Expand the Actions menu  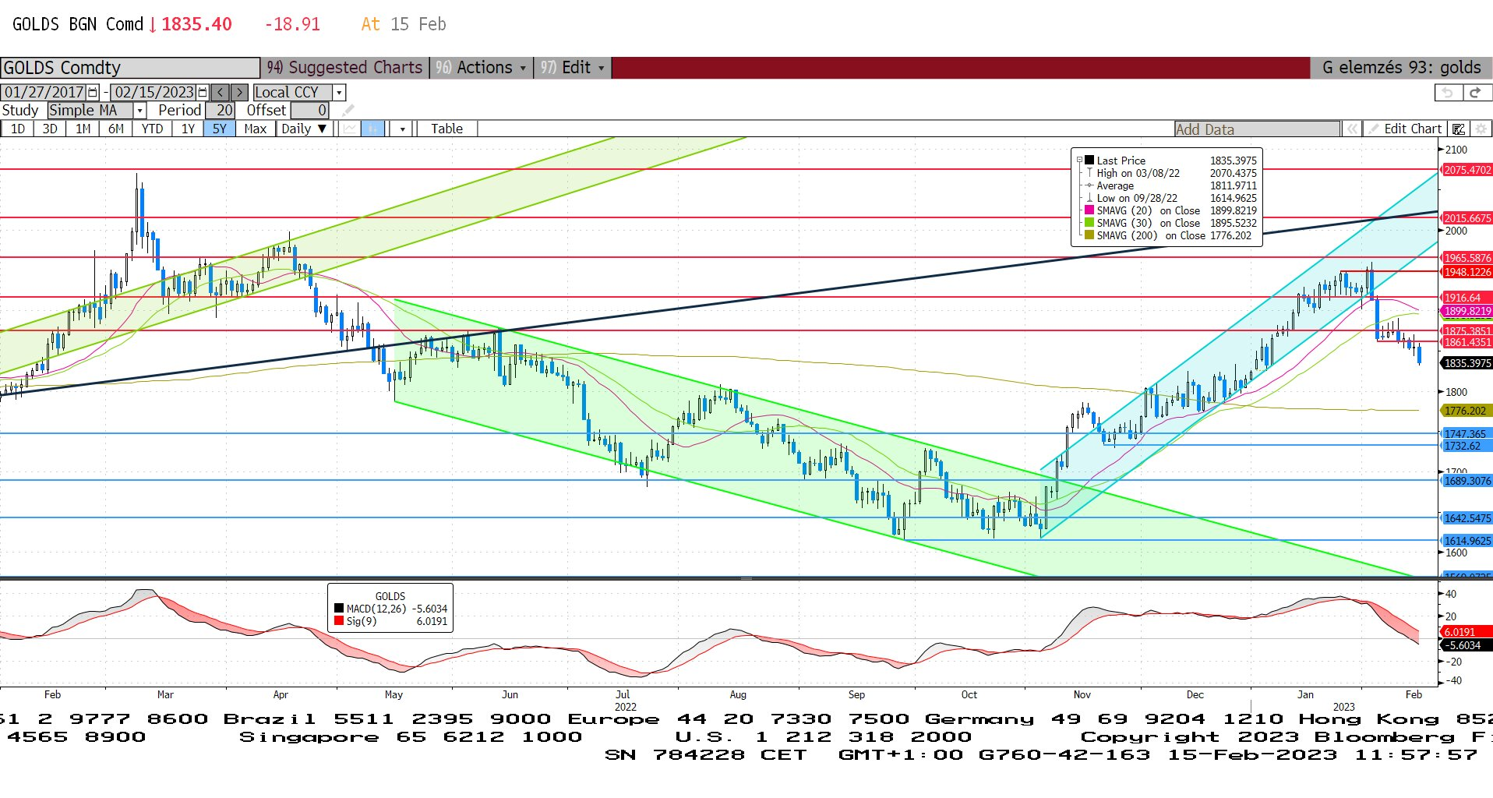coord(482,68)
